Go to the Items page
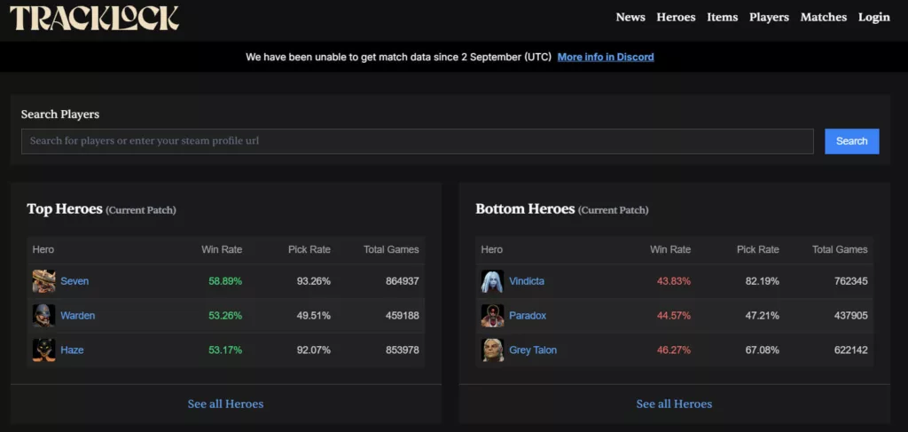Viewport: 908px width, 432px height. coord(722,18)
